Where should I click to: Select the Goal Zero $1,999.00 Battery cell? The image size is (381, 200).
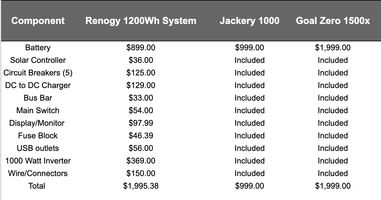coord(333,48)
